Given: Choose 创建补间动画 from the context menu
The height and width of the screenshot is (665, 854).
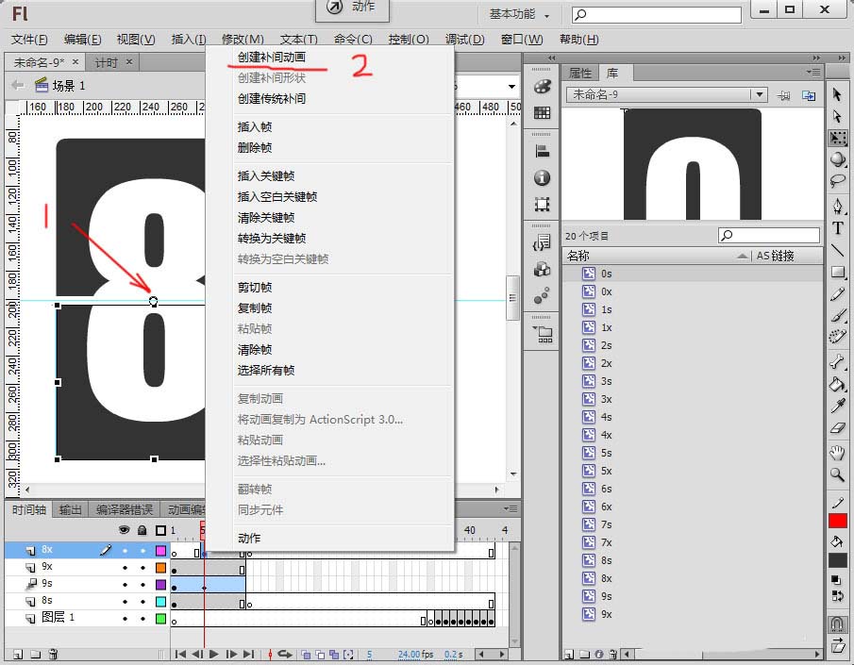Looking at the screenshot, I should click(x=271, y=58).
